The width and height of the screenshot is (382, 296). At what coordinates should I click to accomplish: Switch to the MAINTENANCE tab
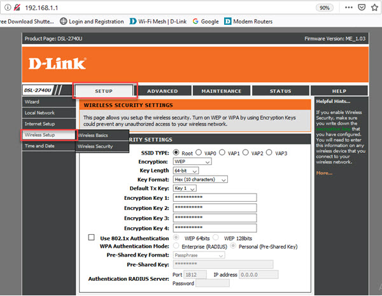[222, 91]
